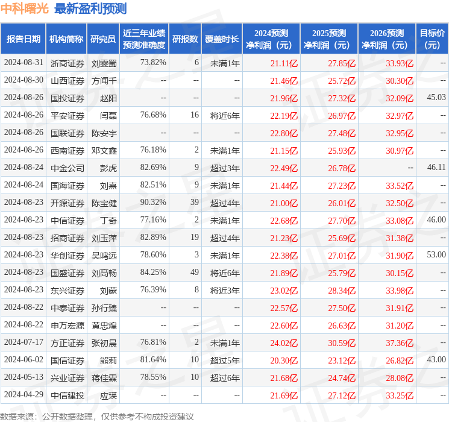449x422 pixels.
Task: Select the 东兴证券 institution cell
Action: [68, 291]
